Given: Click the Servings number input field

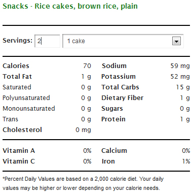Looking at the screenshot, I should click(47, 41).
